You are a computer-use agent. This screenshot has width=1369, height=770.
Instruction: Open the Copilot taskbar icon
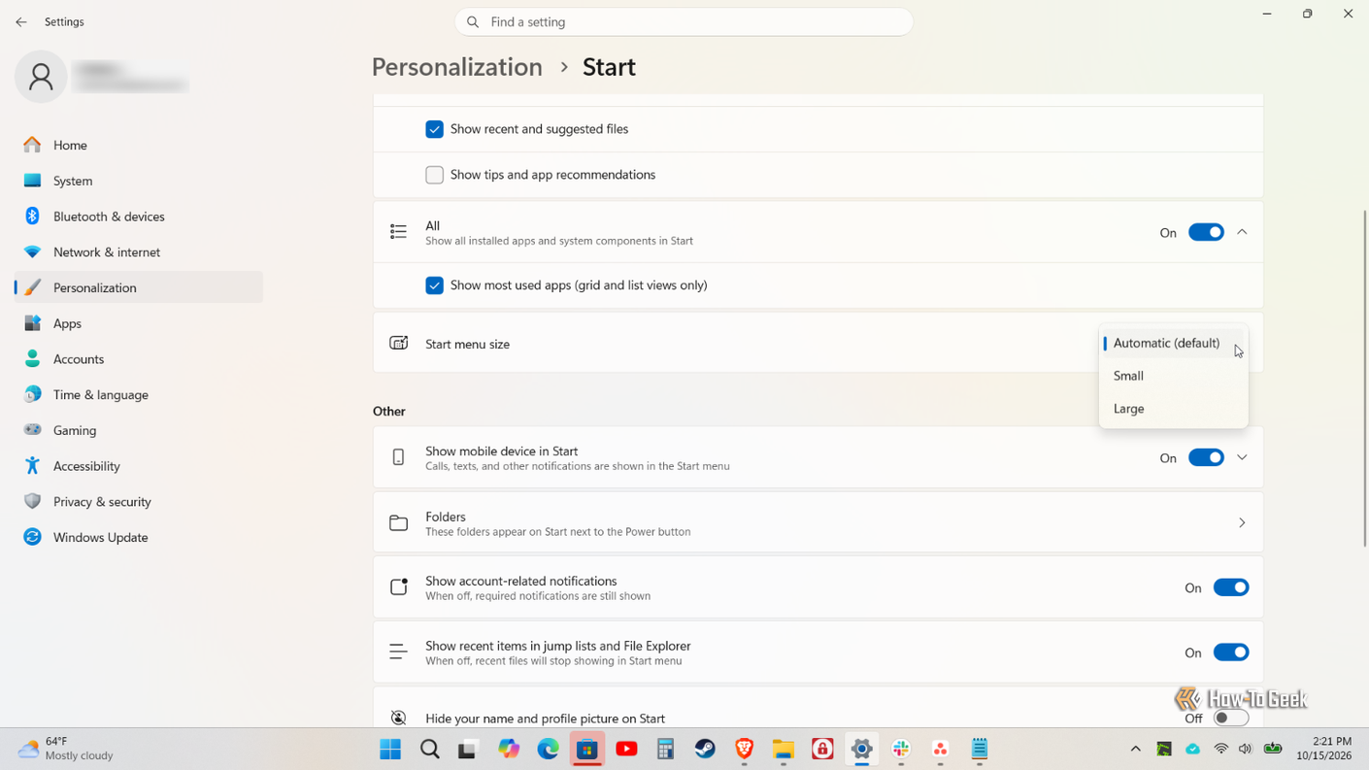pyautogui.click(x=509, y=749)
